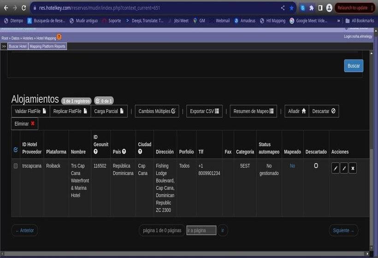378x258 pixels.
Task: Click the help icon beside País header
Action: click(124, 152)
